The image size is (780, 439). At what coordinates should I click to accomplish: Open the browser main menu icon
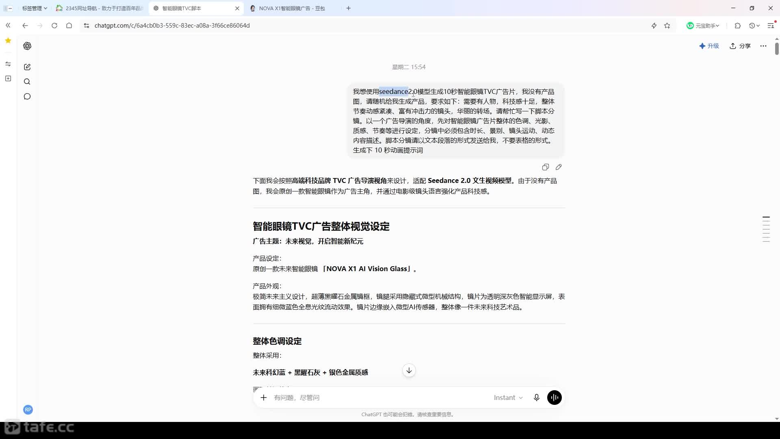771,26
